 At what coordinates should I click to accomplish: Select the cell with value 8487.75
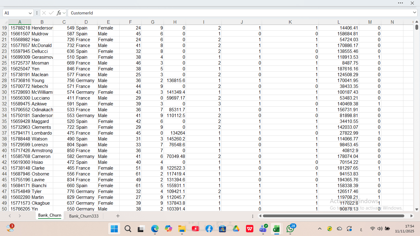point(339,63)
